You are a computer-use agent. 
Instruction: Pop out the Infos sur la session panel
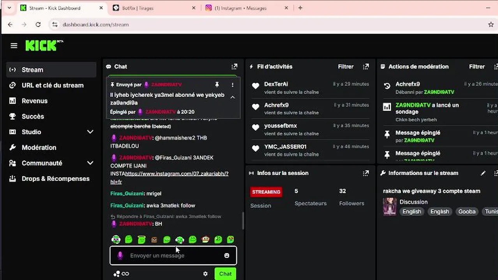click(x=366, y=173)
